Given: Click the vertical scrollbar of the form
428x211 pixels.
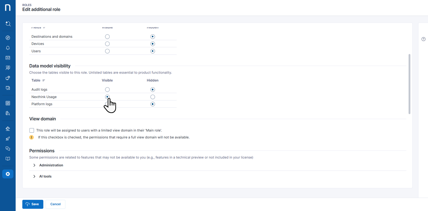Looking at the screenshot, I should (410, 84).
